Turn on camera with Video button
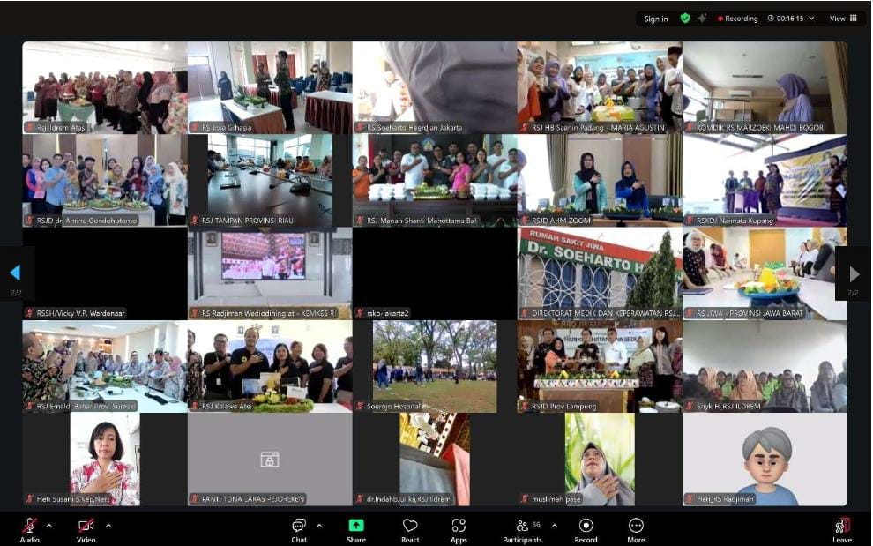Screen dimensions: 873x546 click(x=86, y=526)
